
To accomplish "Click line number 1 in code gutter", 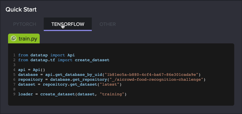I will (14, 55).
